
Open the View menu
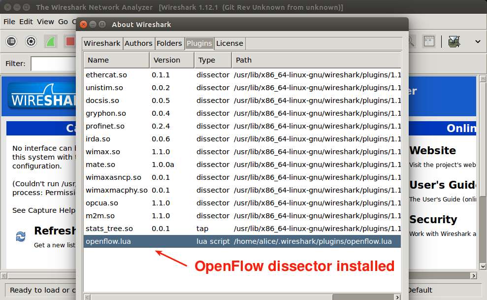coord(45,22)
